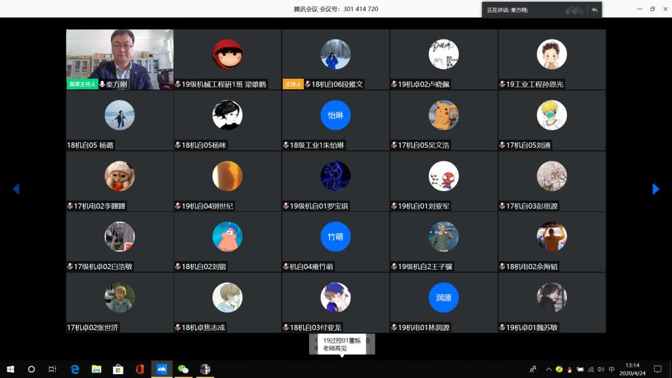This screenshot has height=378, width=672.
Task: Click microphone icon next to 秦方刚
Action: 102,85
